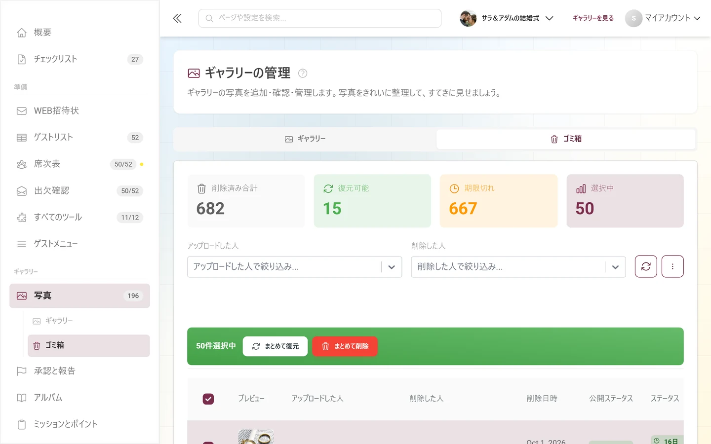Expand the マイアカウント menu

pyautogui.click(x=663, y=18)
